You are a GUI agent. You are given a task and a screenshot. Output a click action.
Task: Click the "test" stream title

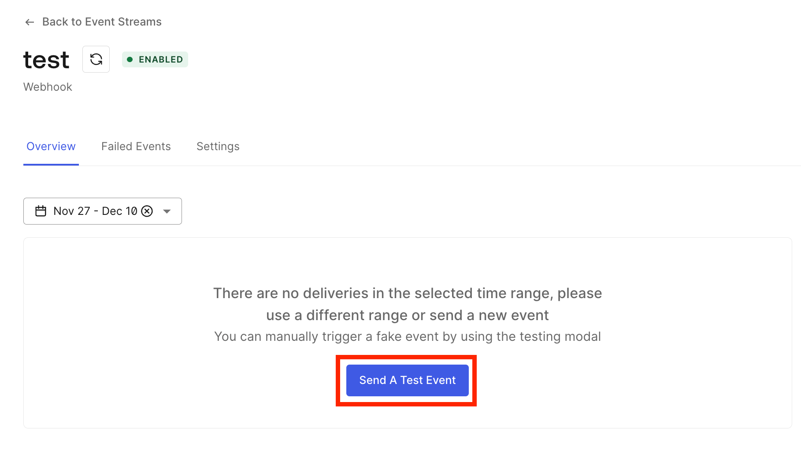tap(46, 60)
